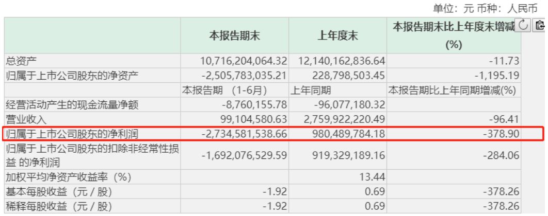Click the 本报告期末比上年度末增减 header cell
The height and width of the screenshot is (216, 548).
tap(454, 35)
